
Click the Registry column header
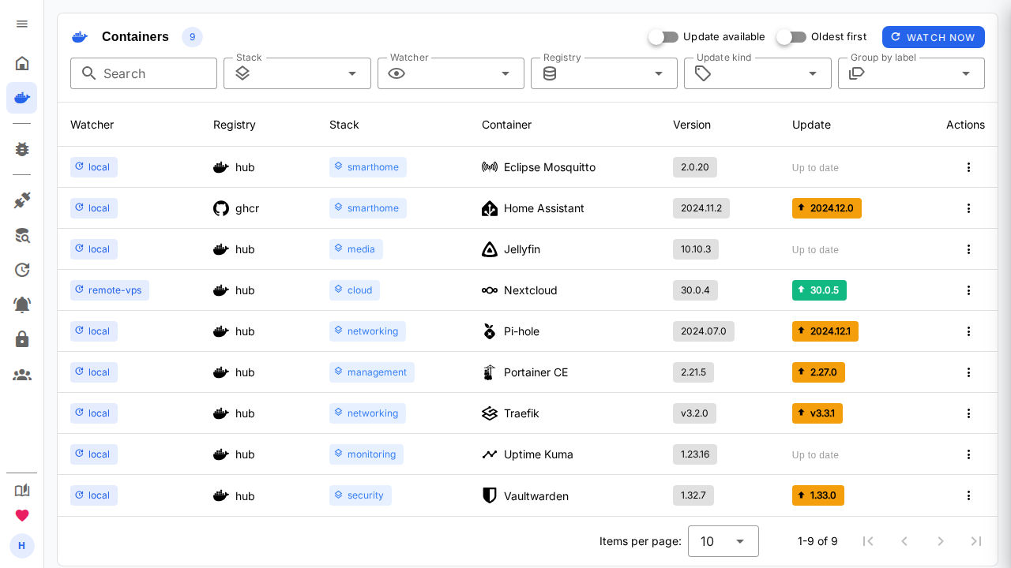235,125
